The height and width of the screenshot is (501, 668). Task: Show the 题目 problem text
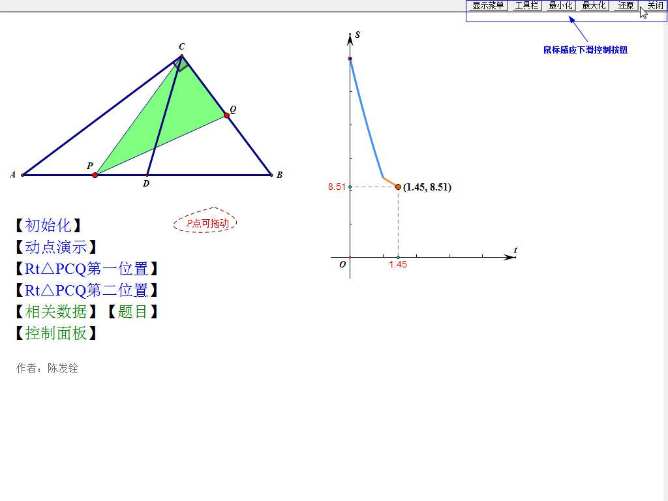click(133, 312)
